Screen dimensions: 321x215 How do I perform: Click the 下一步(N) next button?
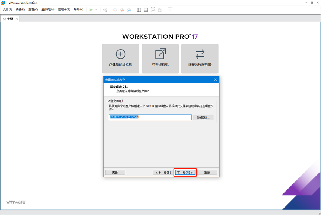[185, 173]
